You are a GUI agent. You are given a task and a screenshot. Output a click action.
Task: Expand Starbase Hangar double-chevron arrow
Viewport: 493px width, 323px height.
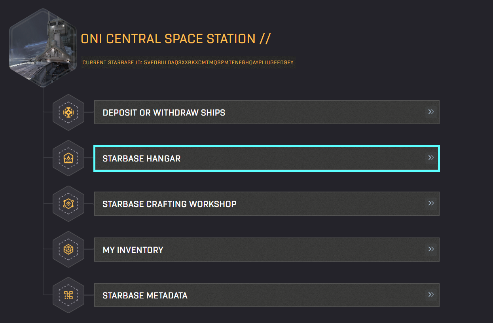(x=431, y=158)
